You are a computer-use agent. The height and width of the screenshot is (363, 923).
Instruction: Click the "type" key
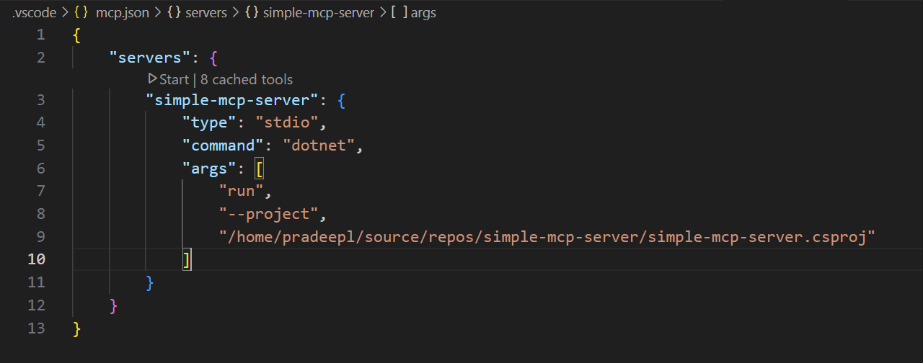click(210, 122)
